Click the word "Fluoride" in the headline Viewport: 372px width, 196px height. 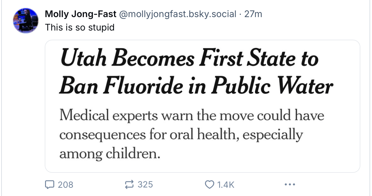(x=144, y=86)
